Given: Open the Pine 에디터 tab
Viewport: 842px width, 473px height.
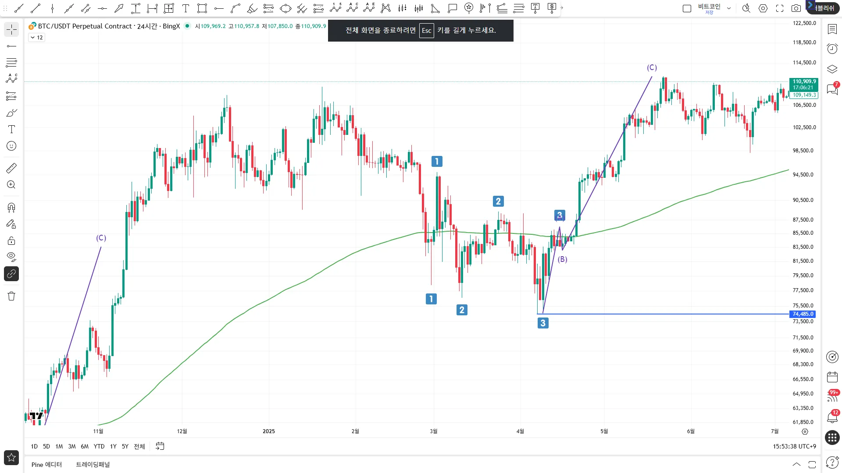Looking at the screenshot, I should tap(46, 465).
